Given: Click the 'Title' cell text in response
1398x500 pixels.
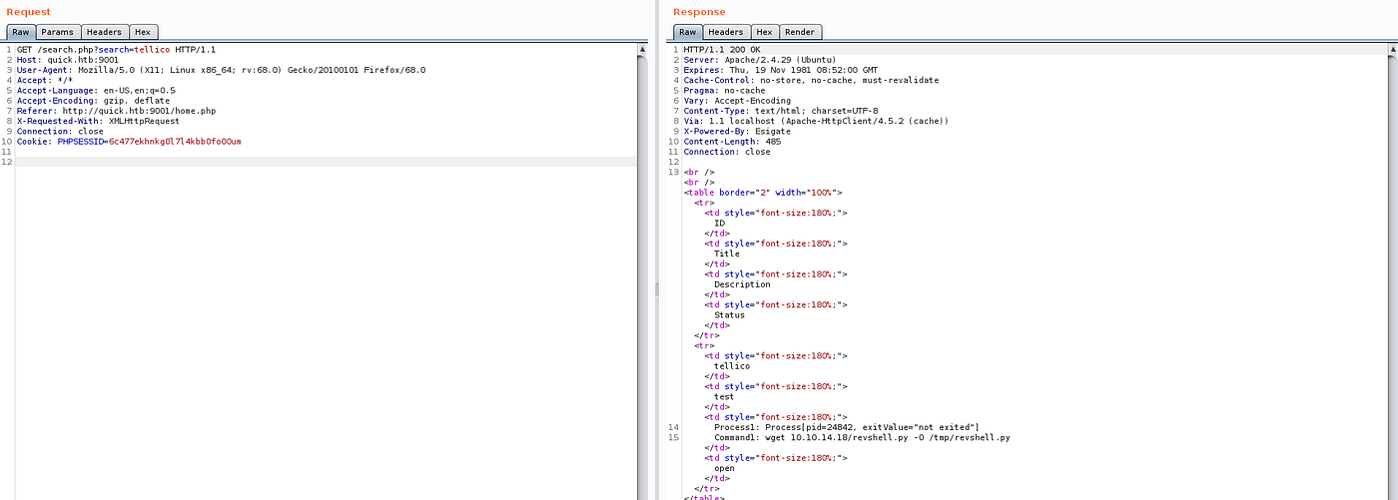Looking at the screenshot, I should point(727,253).
